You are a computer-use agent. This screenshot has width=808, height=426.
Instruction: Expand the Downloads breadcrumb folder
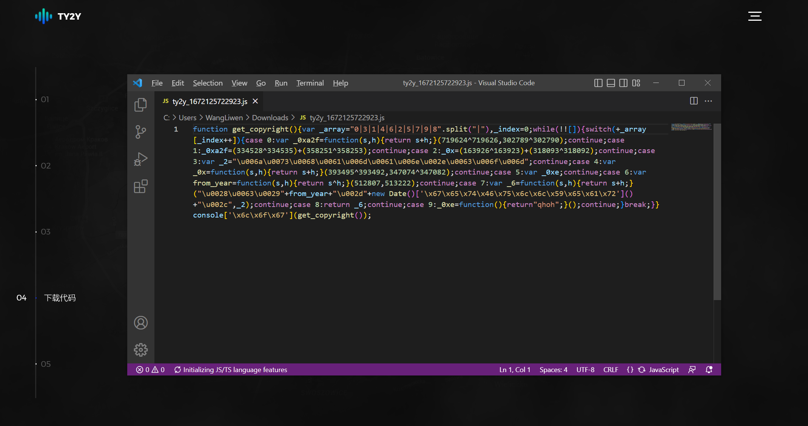270,118
